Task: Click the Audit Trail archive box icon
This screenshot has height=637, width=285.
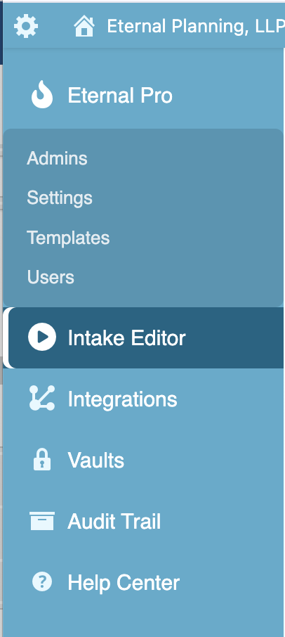Action: click(x=42, y=521)
